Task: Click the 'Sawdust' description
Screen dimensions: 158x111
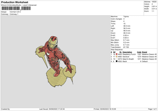Action: pos(126,57)
